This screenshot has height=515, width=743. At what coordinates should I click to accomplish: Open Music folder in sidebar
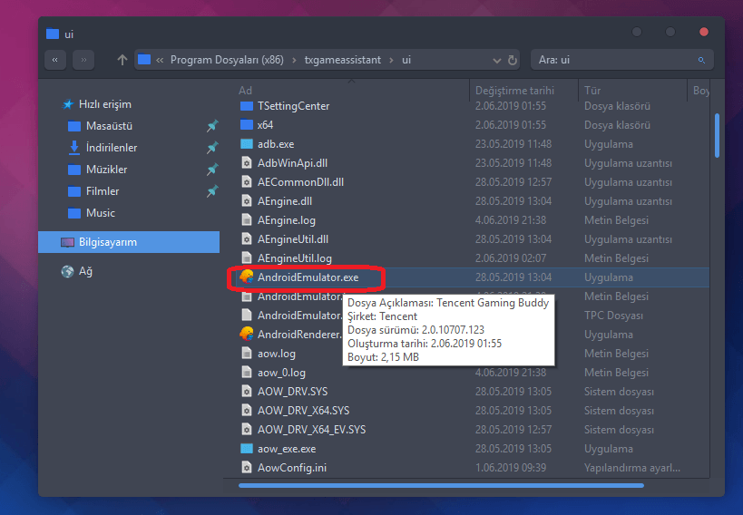click(x=101, y=213)
